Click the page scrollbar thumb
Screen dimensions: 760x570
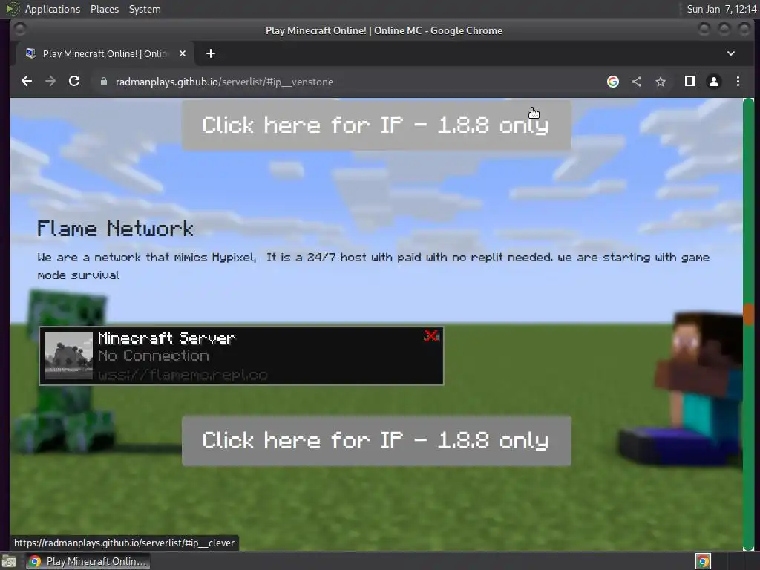pos(748,314)
